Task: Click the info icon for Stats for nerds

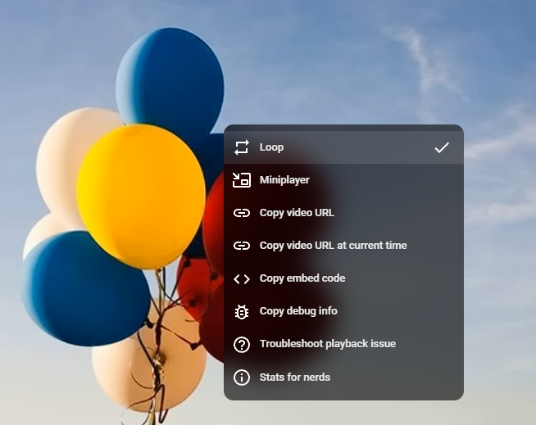Action: click(242, 378)
